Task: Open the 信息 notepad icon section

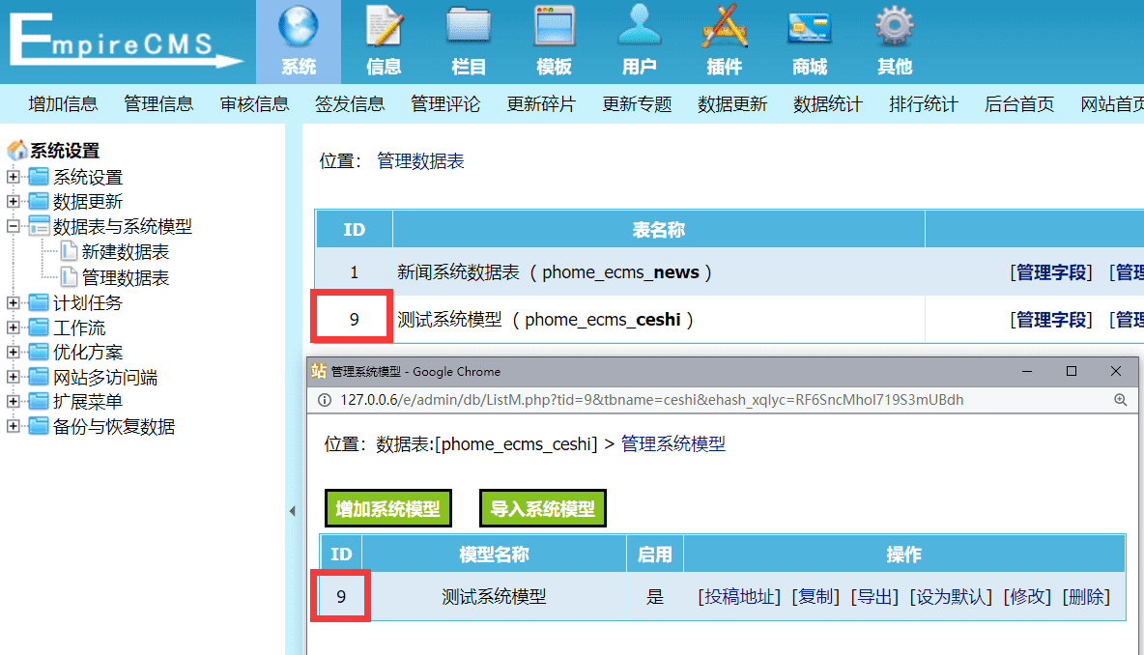Action: [383, 42]
